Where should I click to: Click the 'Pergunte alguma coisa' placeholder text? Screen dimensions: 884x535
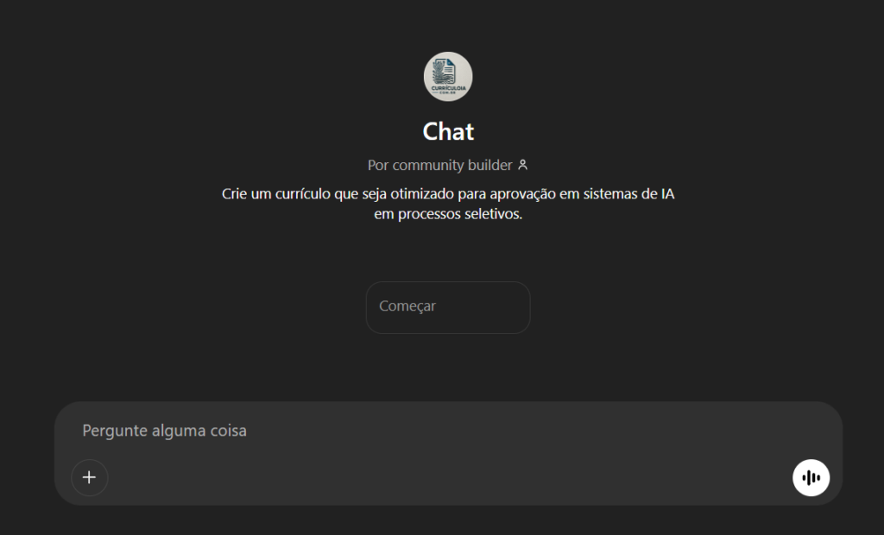pos(165,431)
